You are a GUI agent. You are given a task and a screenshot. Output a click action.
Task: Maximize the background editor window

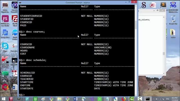tap(157, 10)
